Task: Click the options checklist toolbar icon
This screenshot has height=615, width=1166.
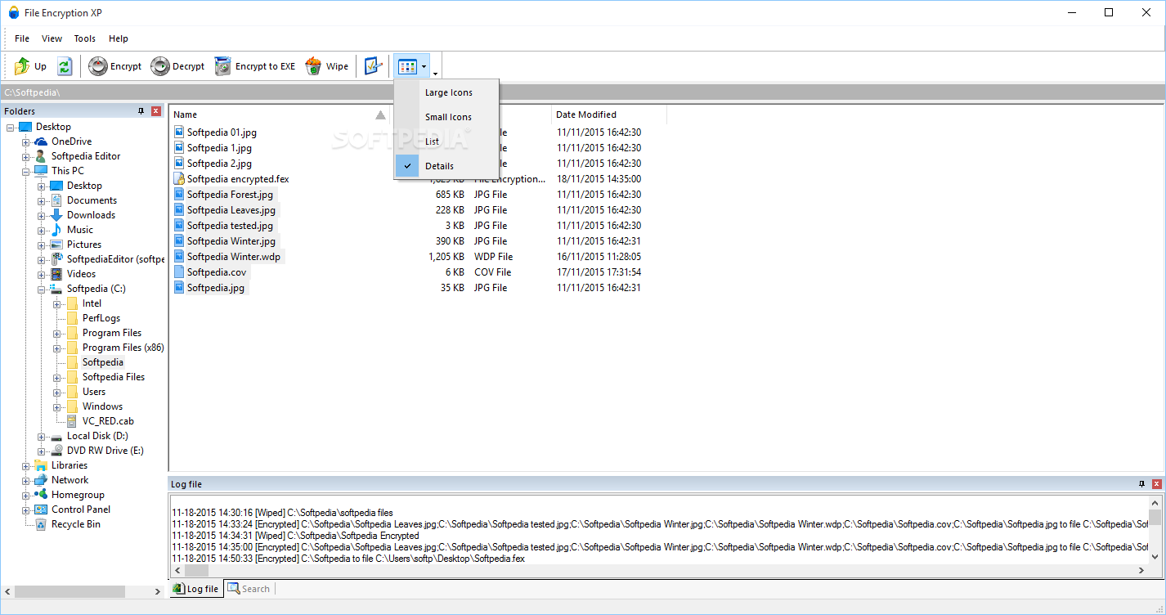Action: coord(373,66)
